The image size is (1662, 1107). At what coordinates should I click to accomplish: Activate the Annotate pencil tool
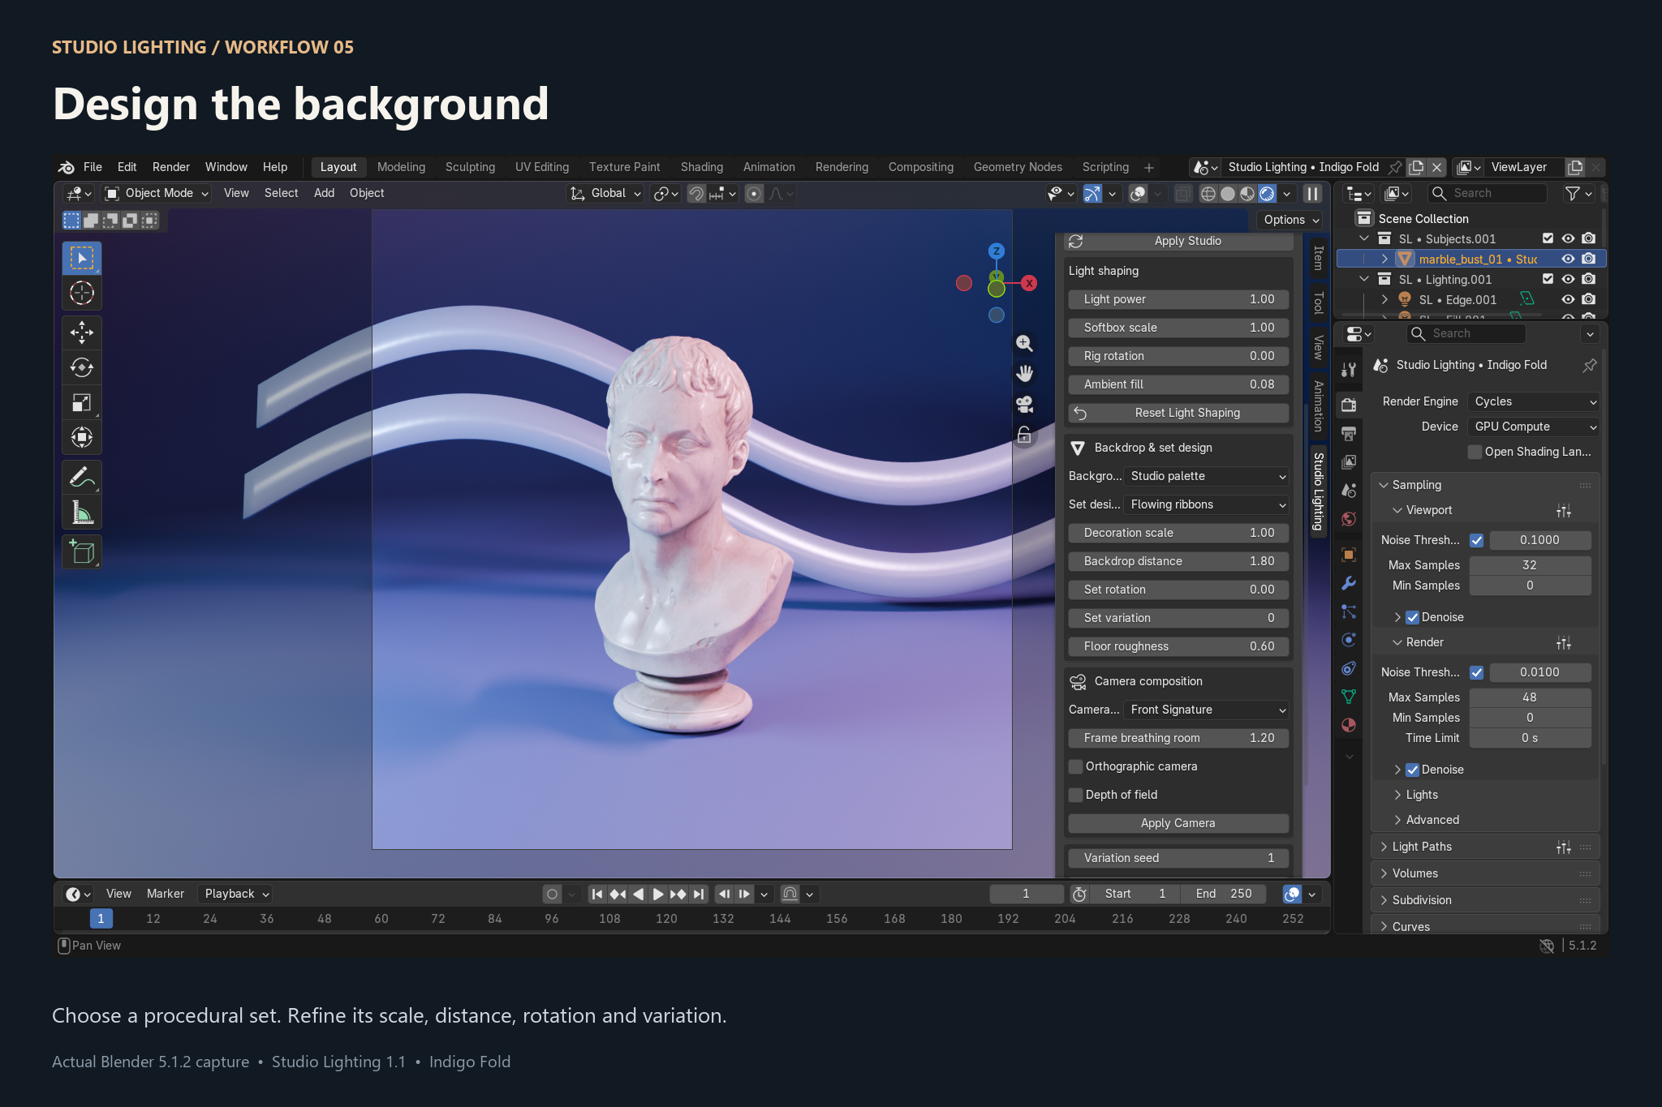click(82, 478)
